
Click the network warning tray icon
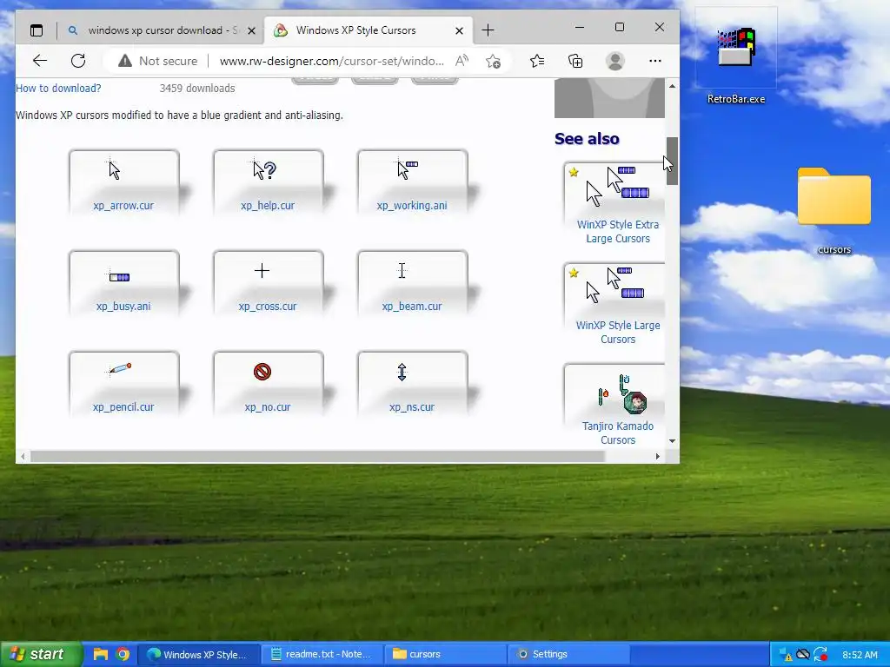(x=786, y=655)
